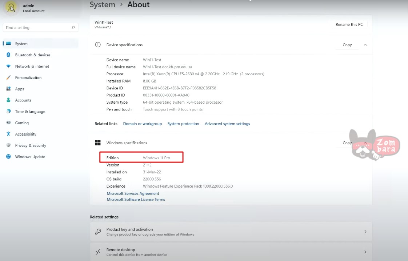Image resolution: width=408 pixels, height=261 pixels.
Task: Go to Network & internet
Action: (40, 67)
